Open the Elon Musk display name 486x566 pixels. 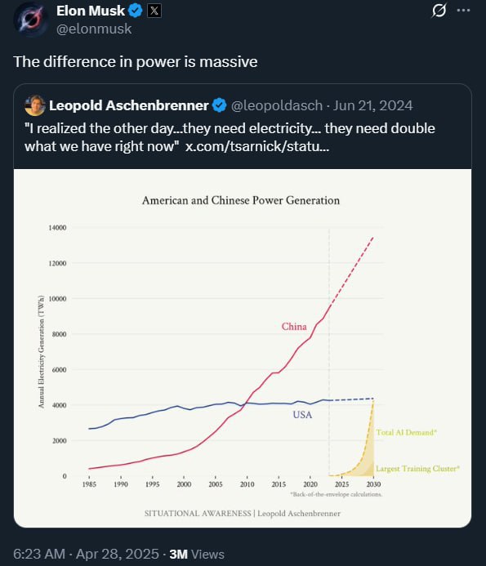tap(91, 11)
